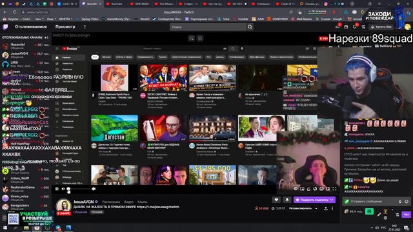Toggle theatre mode on the player
This screenshot has height=232, width=413.
coord(328,189)
